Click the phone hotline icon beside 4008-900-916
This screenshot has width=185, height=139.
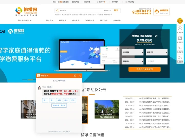133,12
